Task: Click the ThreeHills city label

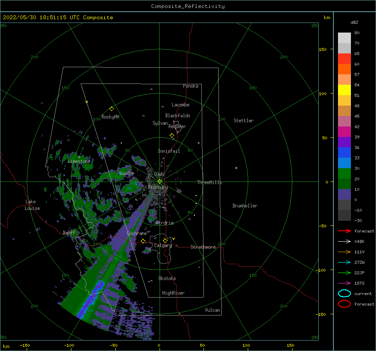Action: pyautogui.click(x=210, y=182)
